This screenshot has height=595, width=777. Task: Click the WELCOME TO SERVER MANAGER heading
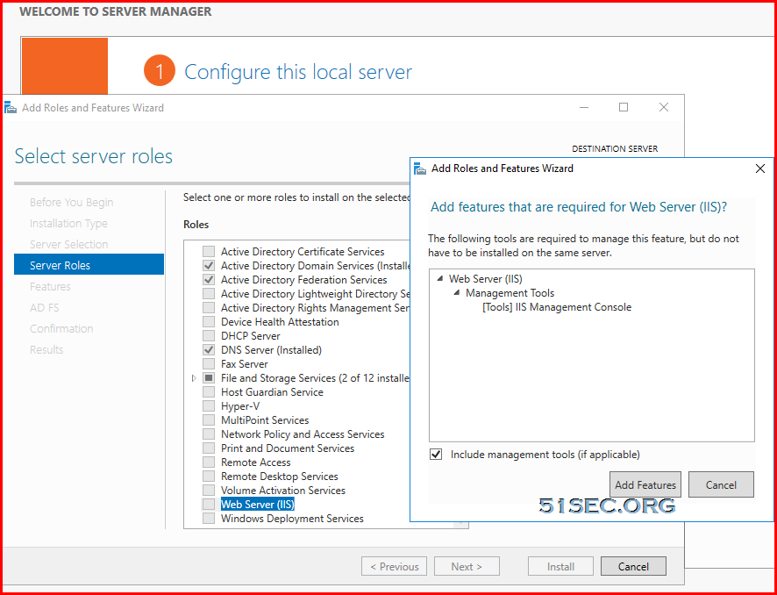[116, 11]
